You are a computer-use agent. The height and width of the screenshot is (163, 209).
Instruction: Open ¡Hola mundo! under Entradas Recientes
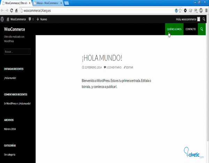coord(10,78)
